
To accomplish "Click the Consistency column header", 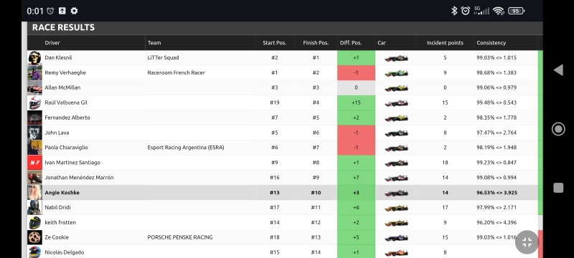I will click(x=491, y=43).
